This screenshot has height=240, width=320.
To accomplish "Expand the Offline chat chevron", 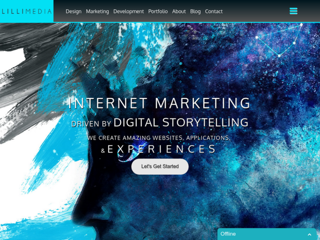I will pos(309,235).
